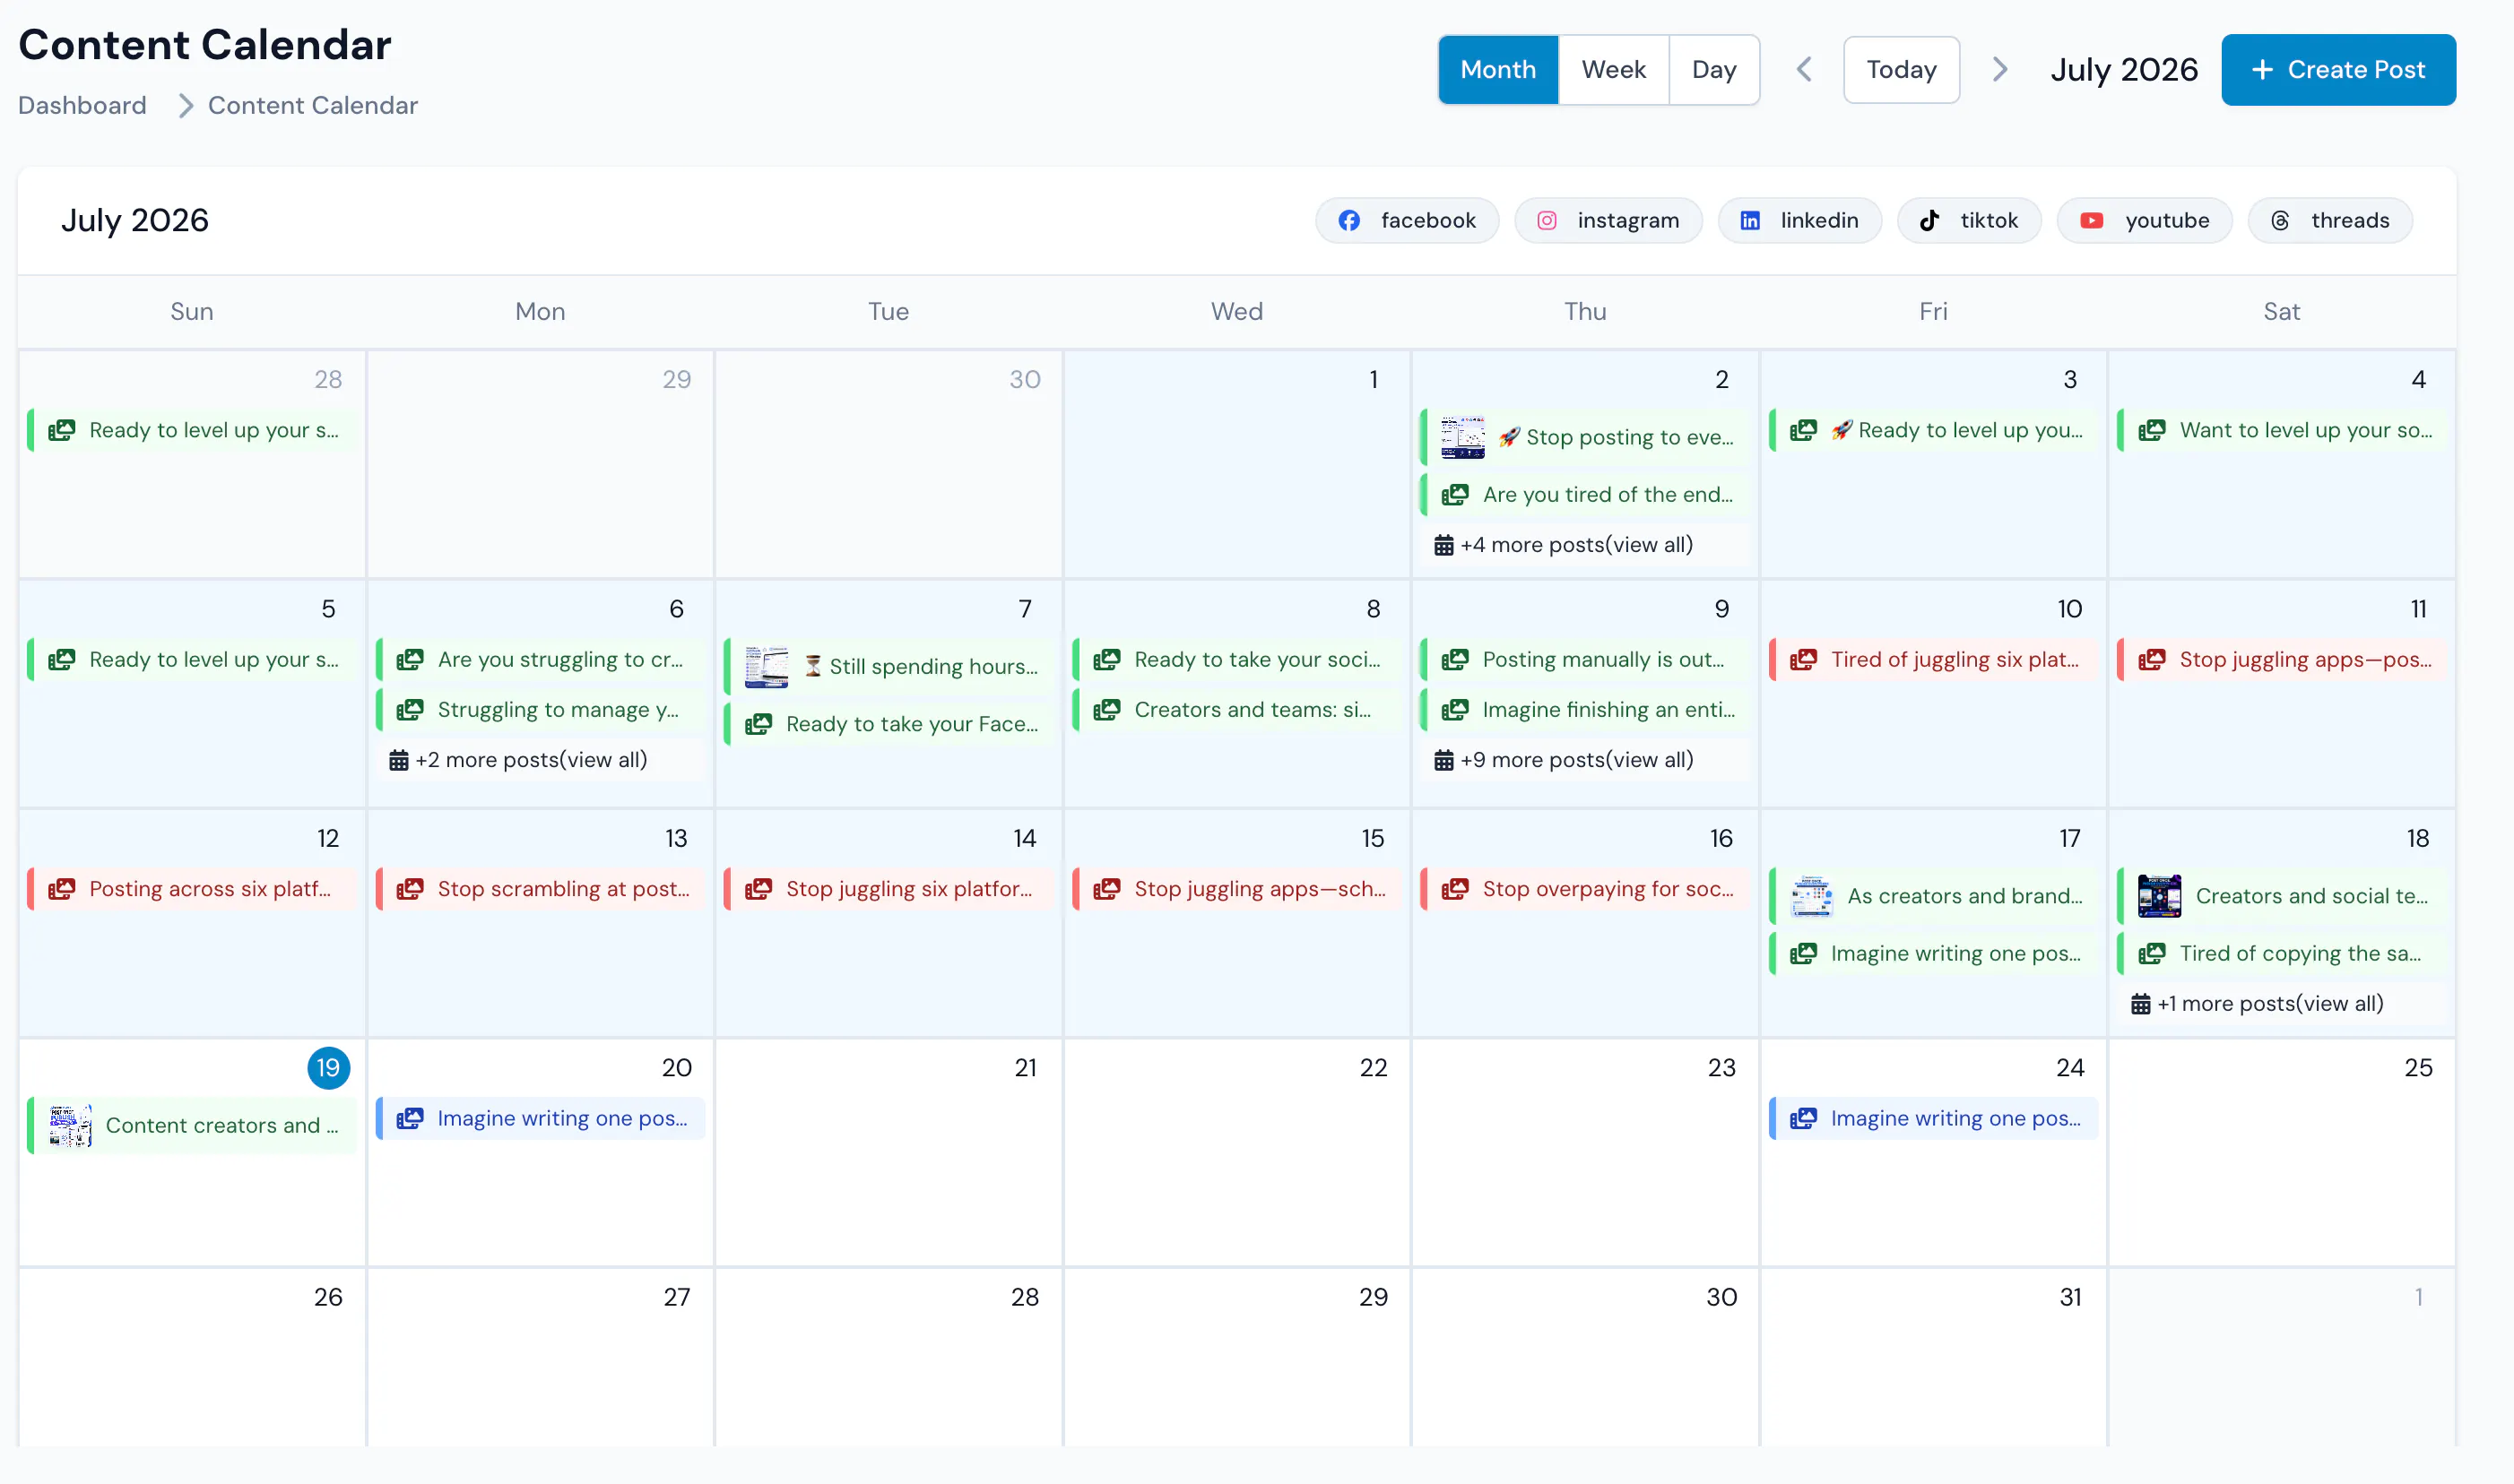The width and height of the screenshot is (2514, 1484).
Task: Switch to the Month view tab
Action: coord(1496,69)
